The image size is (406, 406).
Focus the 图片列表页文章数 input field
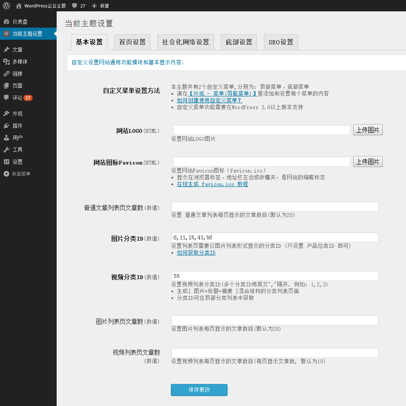point(275,320)
